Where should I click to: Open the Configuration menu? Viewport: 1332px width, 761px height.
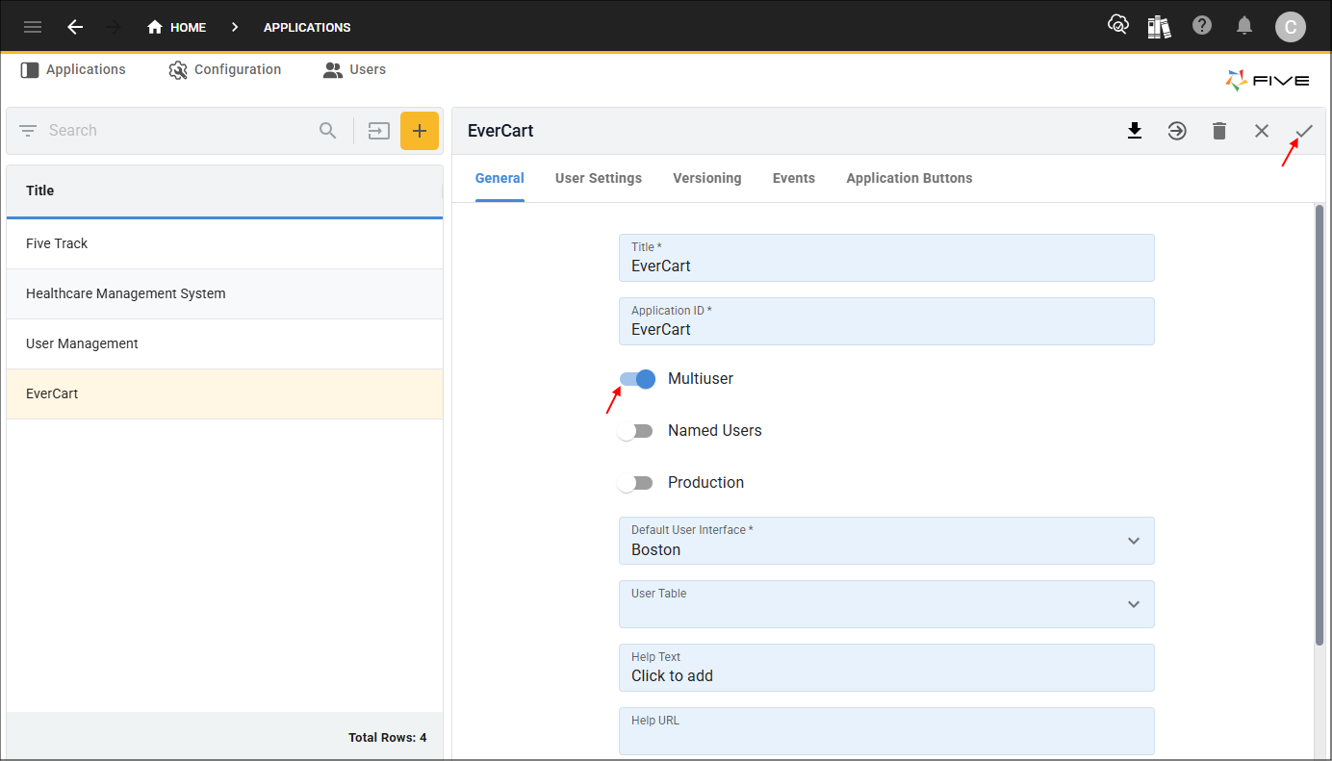pos(225,70)
